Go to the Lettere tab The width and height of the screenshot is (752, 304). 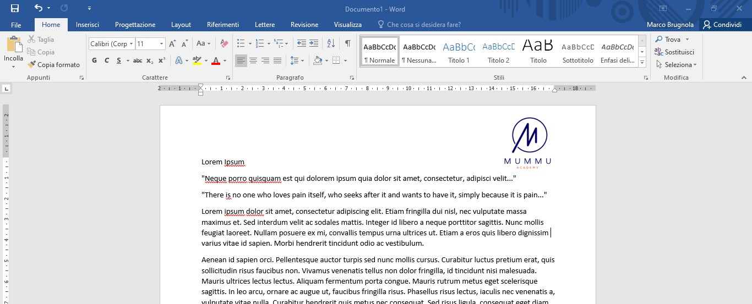pyautogui.click(x=265, y=25)
